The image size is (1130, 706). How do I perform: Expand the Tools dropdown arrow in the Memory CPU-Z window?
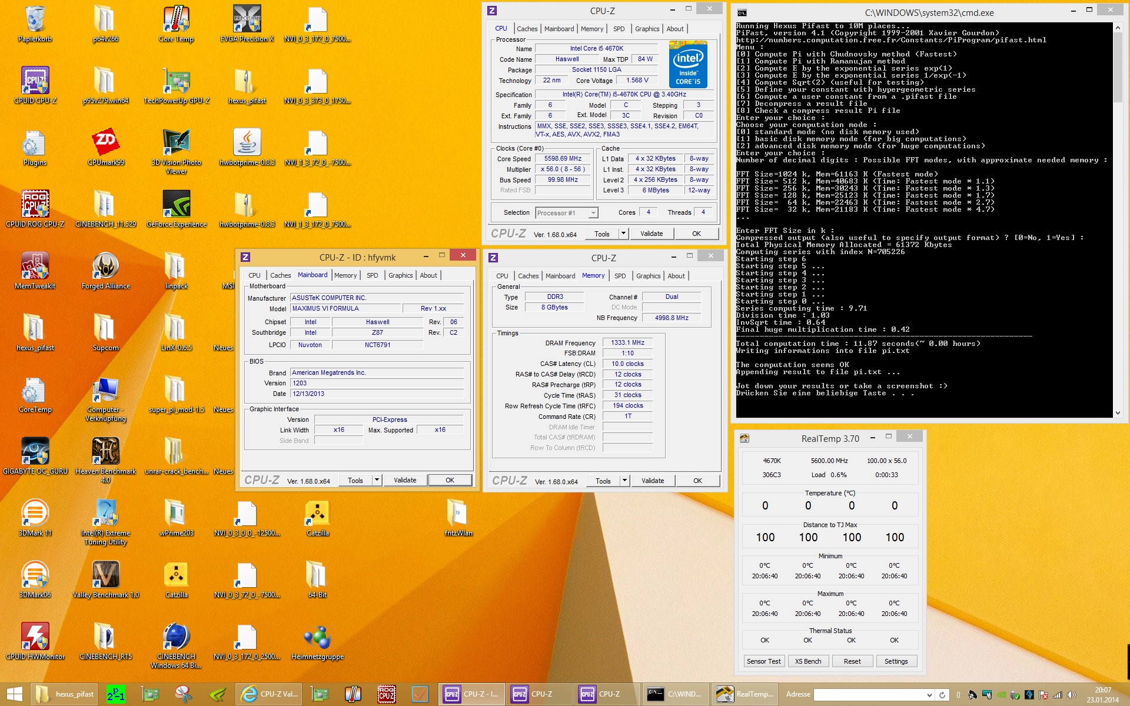624,481
